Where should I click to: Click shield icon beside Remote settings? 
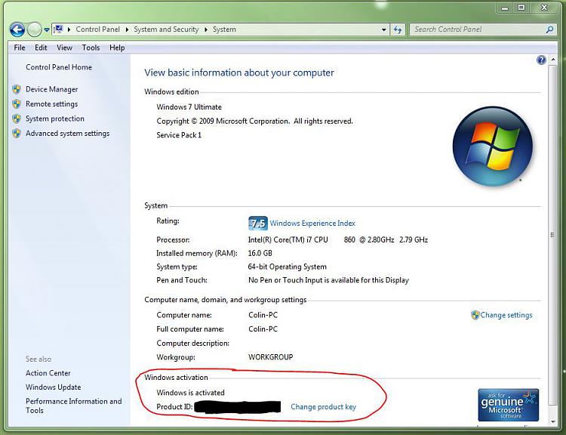tap(17, 104)
